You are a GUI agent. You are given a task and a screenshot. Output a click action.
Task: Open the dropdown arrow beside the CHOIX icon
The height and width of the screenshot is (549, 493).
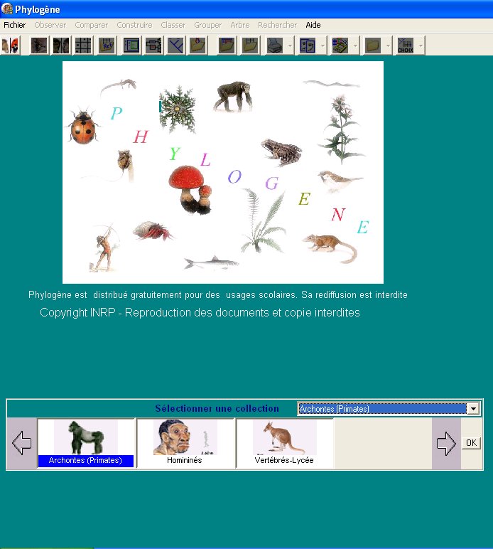point(421,46)
